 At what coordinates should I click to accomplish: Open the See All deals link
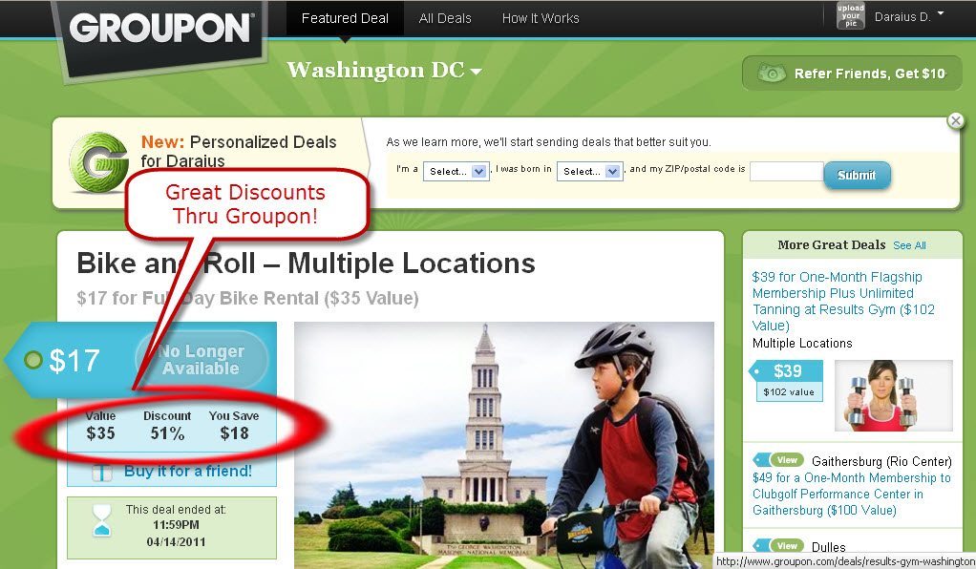(x=909, y=245)
